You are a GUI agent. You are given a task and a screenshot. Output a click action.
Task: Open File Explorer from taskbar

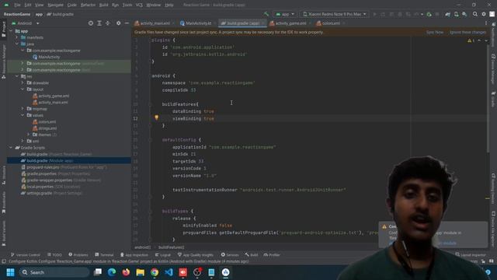141,272
